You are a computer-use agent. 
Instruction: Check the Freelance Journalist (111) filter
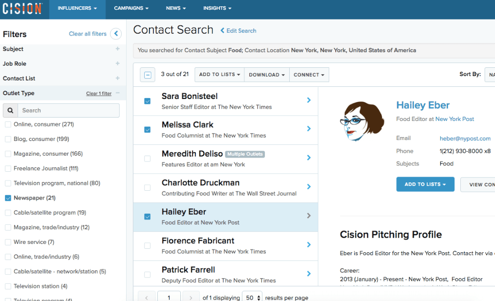8,169
